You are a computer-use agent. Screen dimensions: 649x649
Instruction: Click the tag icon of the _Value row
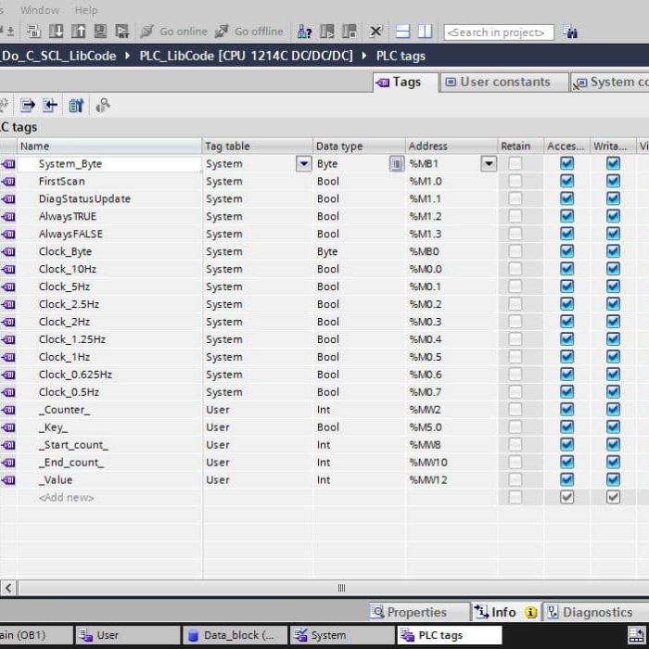tap(8, 480)
